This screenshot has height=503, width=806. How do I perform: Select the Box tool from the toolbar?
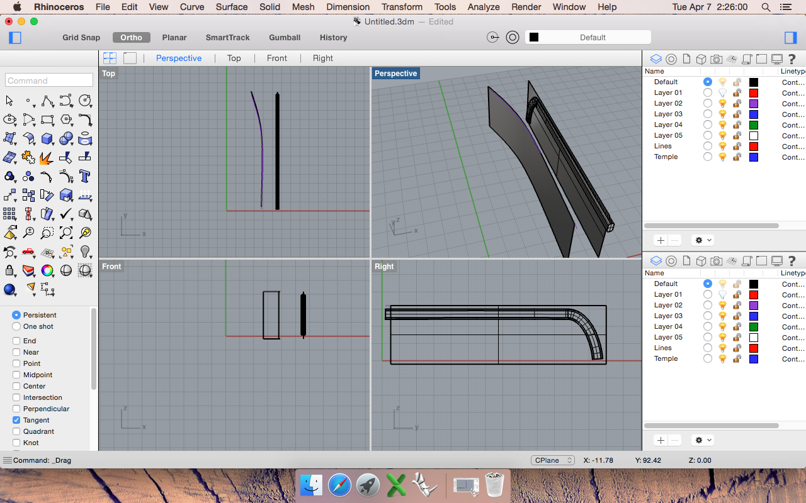point(47,138)
